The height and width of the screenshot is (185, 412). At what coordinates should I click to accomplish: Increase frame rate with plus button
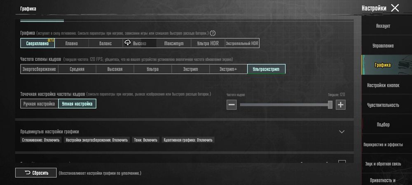[341, 105]
